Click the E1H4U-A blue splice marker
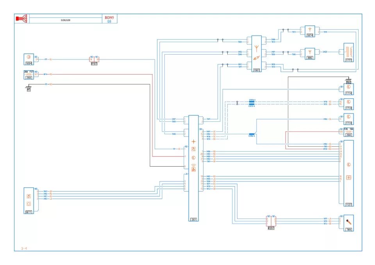The height and width of the screenshot is (265, 375). [252, 134]
